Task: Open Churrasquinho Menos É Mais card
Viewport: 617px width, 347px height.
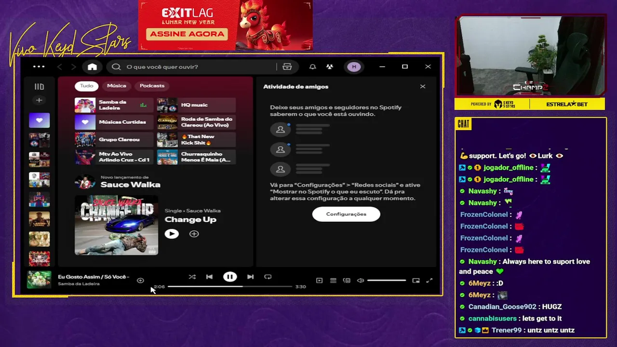Action: click(x=196, y=157)
